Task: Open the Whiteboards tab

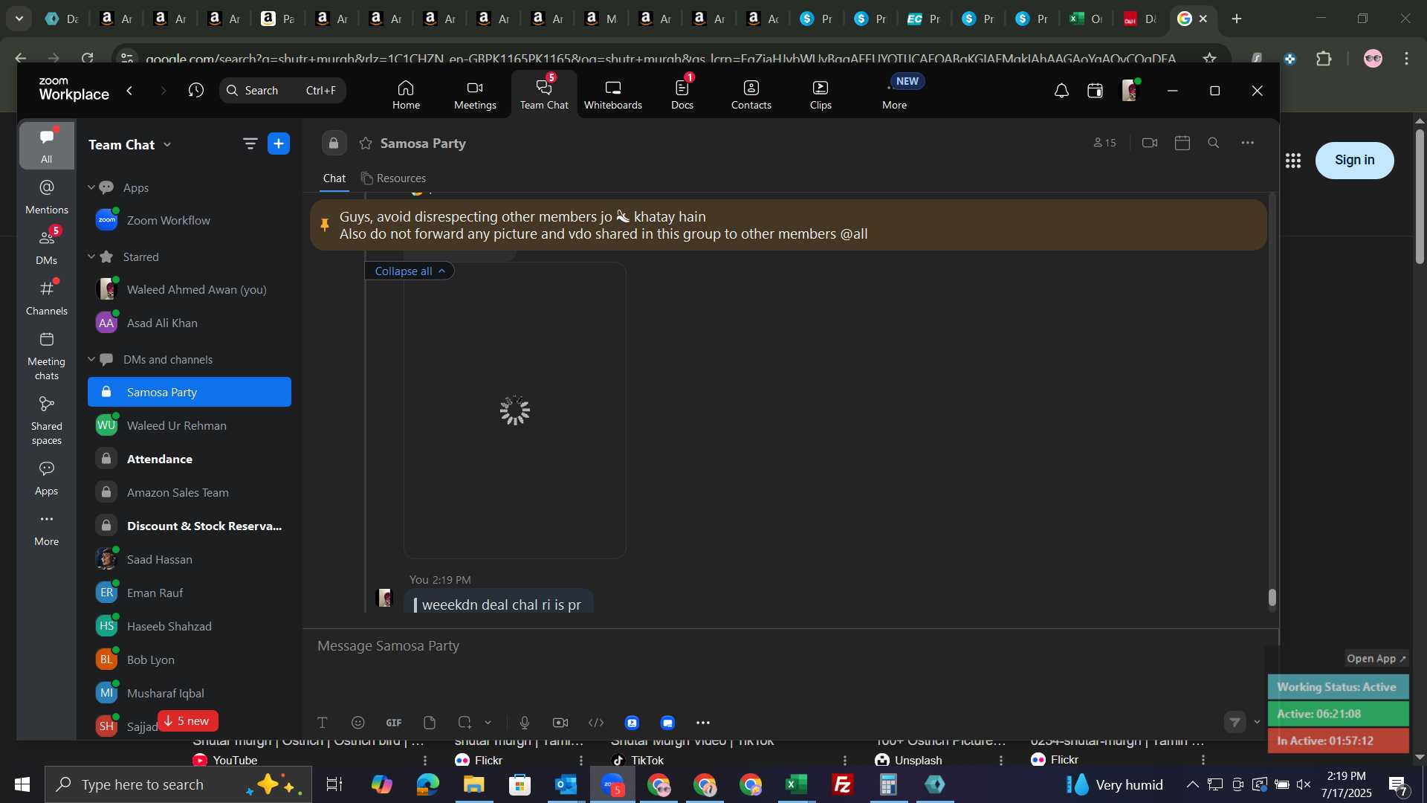Action: pos(613,94)
